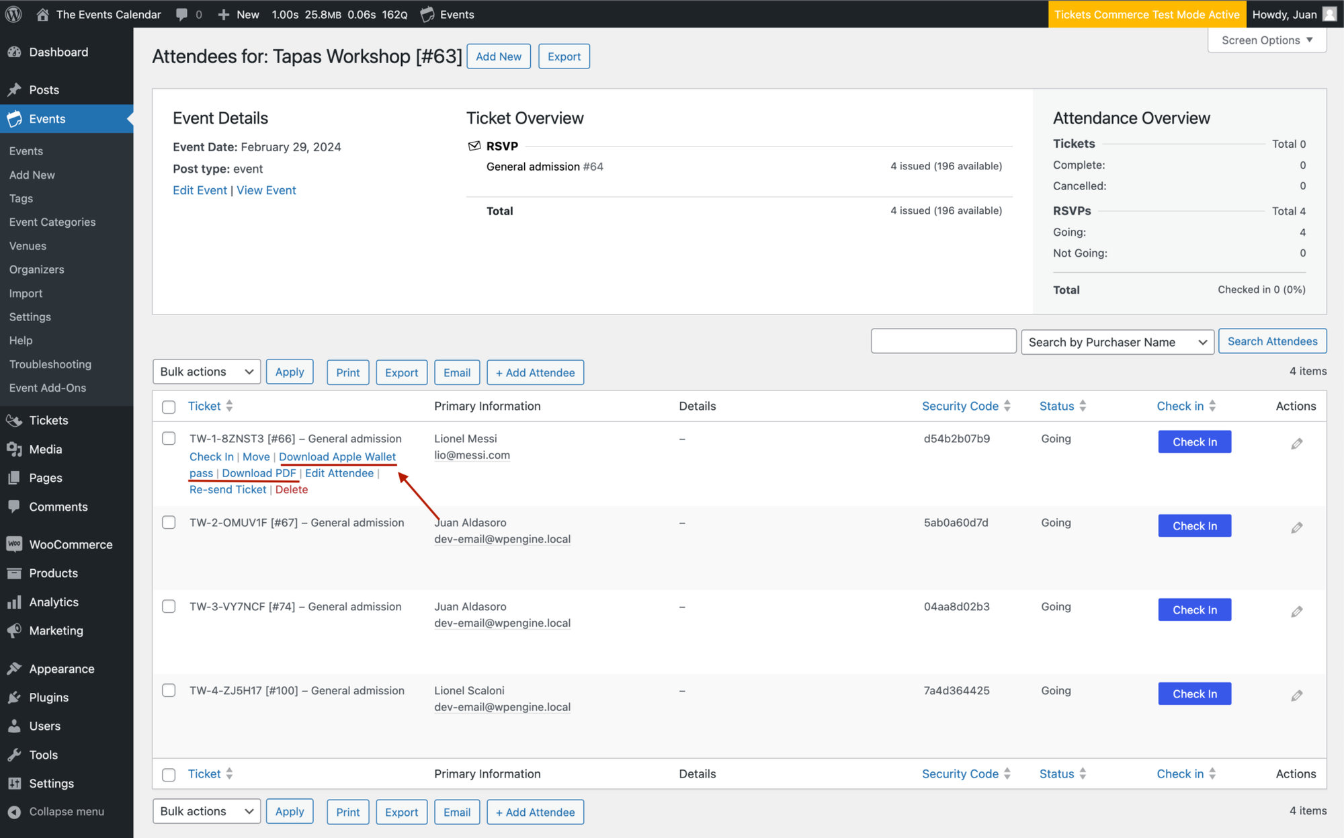Screen dimensions: 1344x838
Task: Click the Download Apple Wallet pass link
Action: (x=338, y=456)
